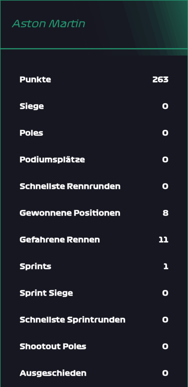Viewport: 188px width, 387px height.
Task: Select the Sprint Siege label
Action: coord(46,293)
